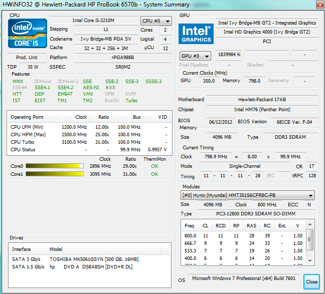Click the Cores value field
325x294 pixels.
(166, 30)
